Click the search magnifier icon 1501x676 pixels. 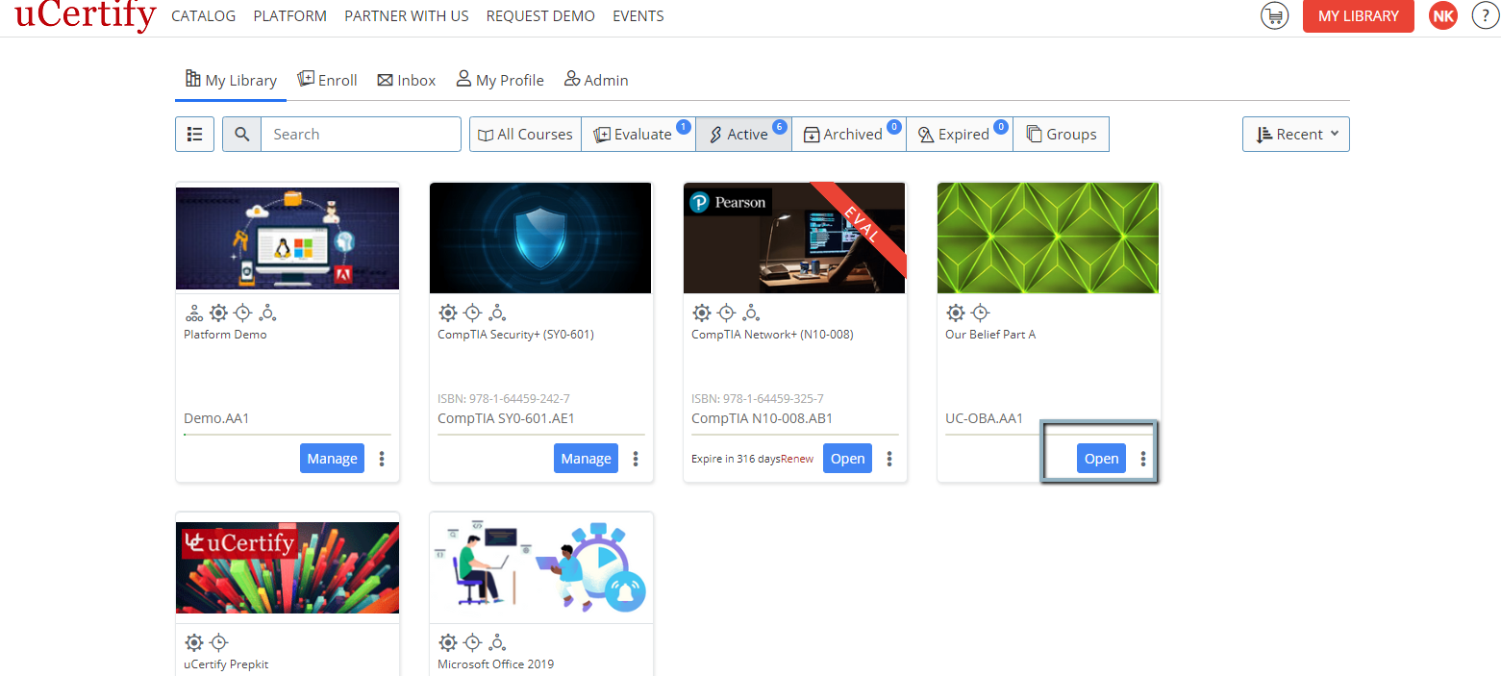pos(241,135)
